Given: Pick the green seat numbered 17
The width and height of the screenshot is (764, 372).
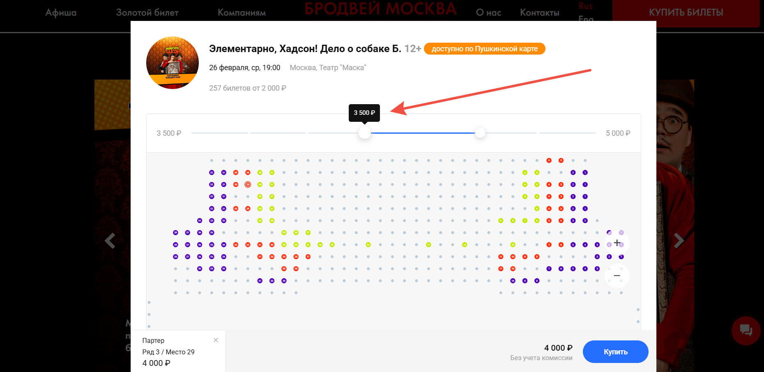Looking at the screenshot, I should (428, 245).
